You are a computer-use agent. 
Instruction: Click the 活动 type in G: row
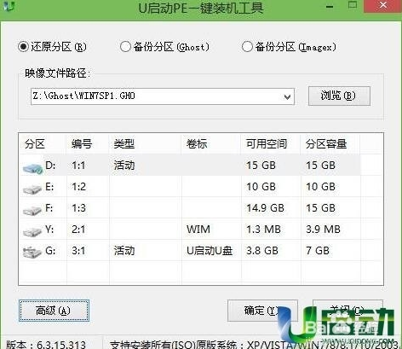click(124, 251)
